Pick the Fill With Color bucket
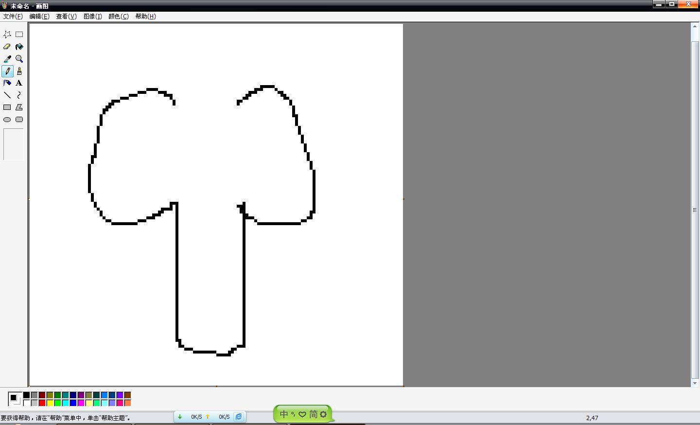This screenshot has width=700, height=425. [x=19, y=47]
